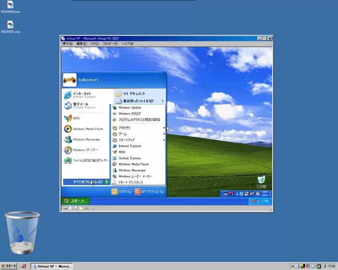Open the guest desktop ごみ箱 icon
Screen dimensions: 338x270
[261, 182]
